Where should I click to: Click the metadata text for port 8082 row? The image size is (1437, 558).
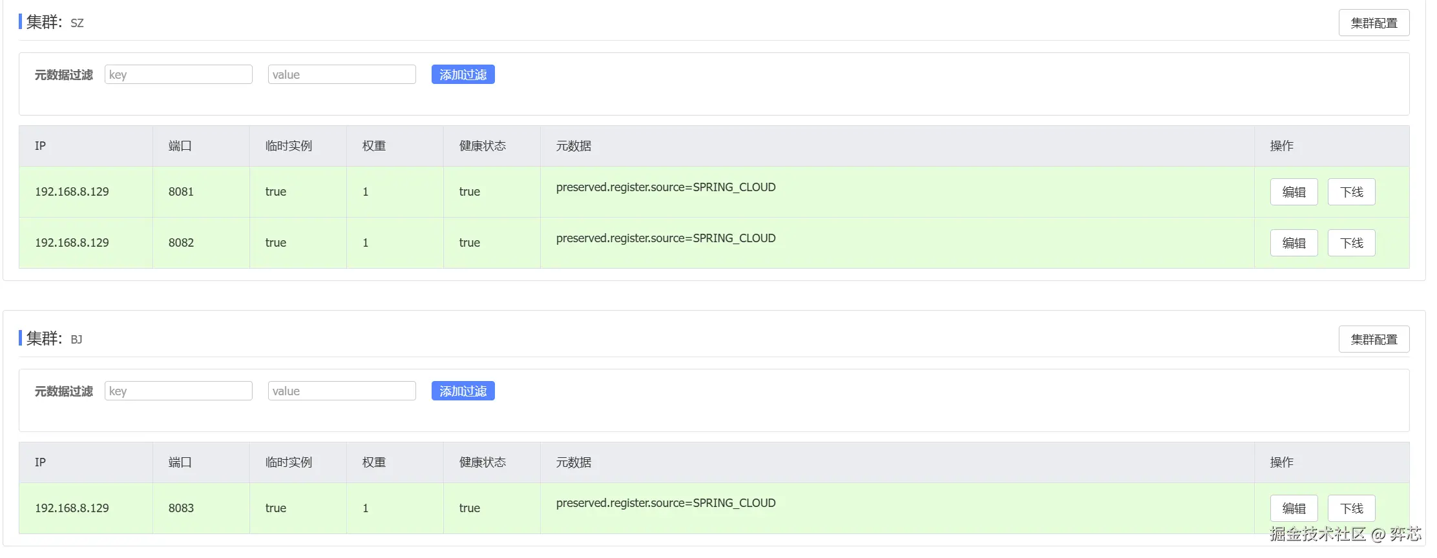tap(666, 238)
